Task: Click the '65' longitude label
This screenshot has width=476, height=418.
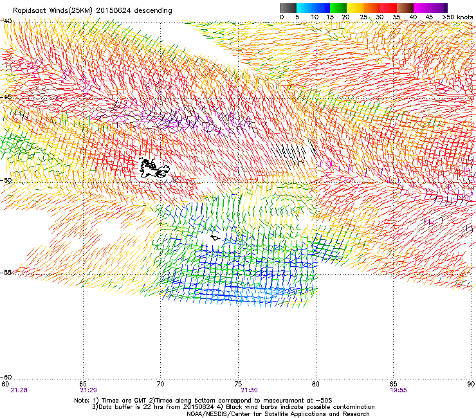Action: point(83,384)
